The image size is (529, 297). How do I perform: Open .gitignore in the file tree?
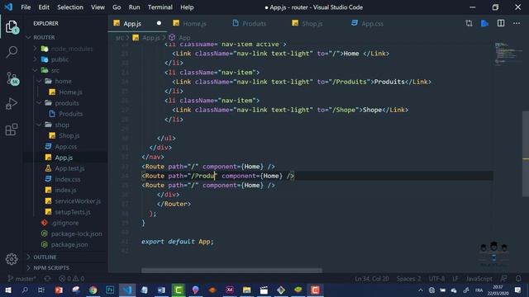click(x=66, y=223)
